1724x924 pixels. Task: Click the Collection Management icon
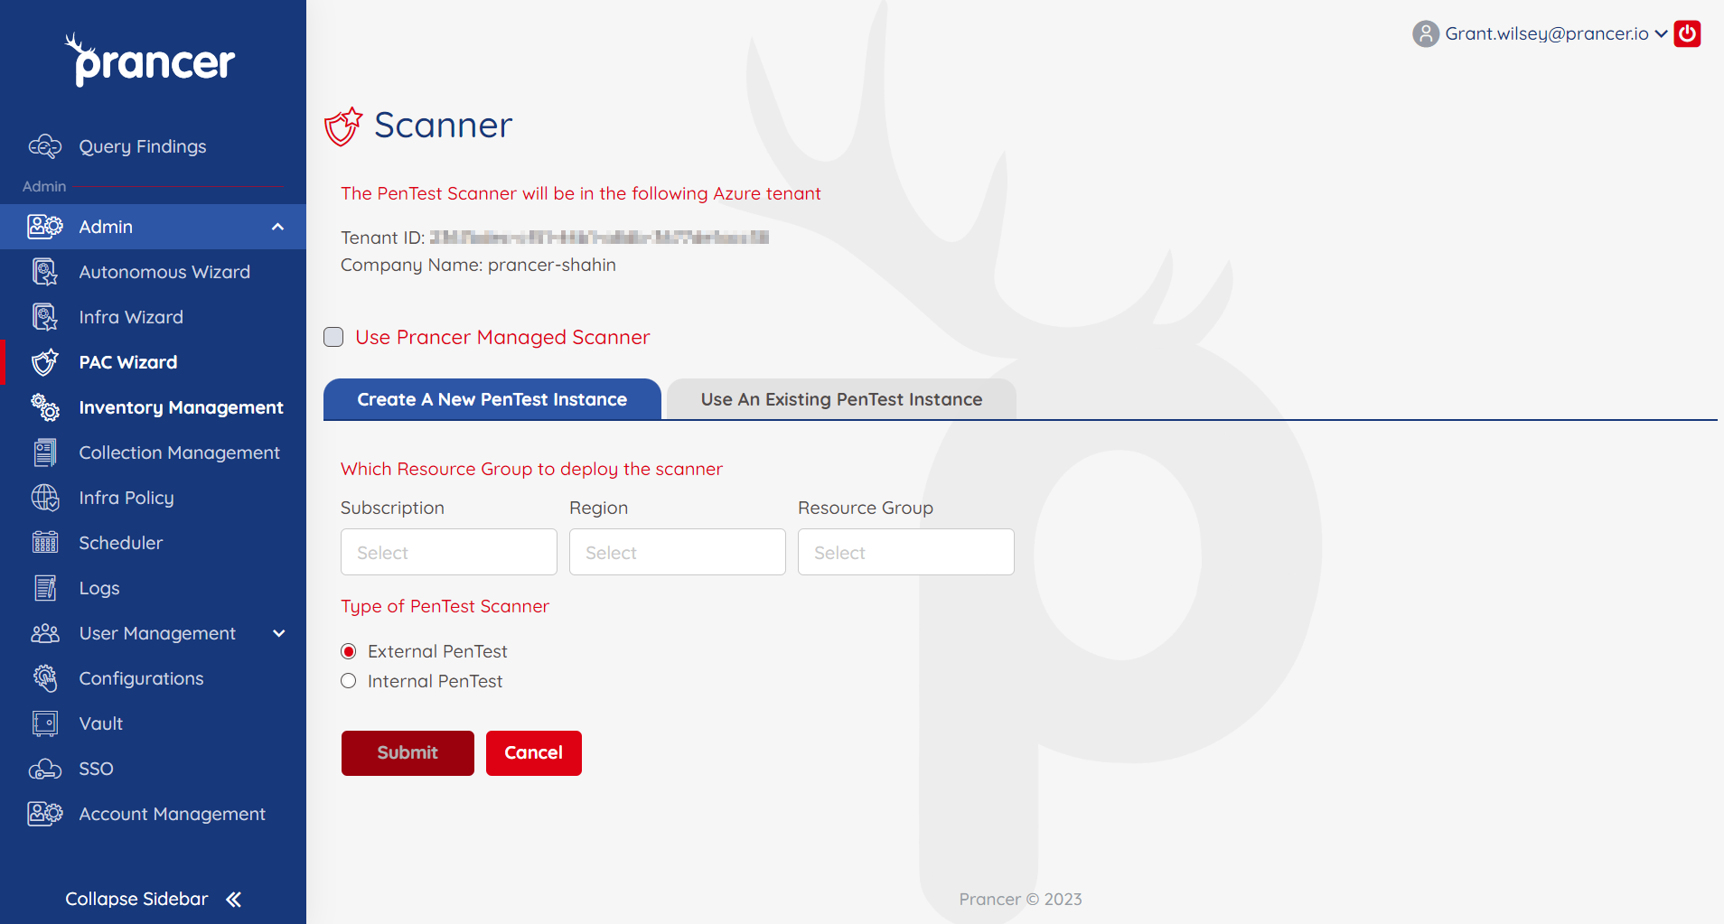coord(45,453)
